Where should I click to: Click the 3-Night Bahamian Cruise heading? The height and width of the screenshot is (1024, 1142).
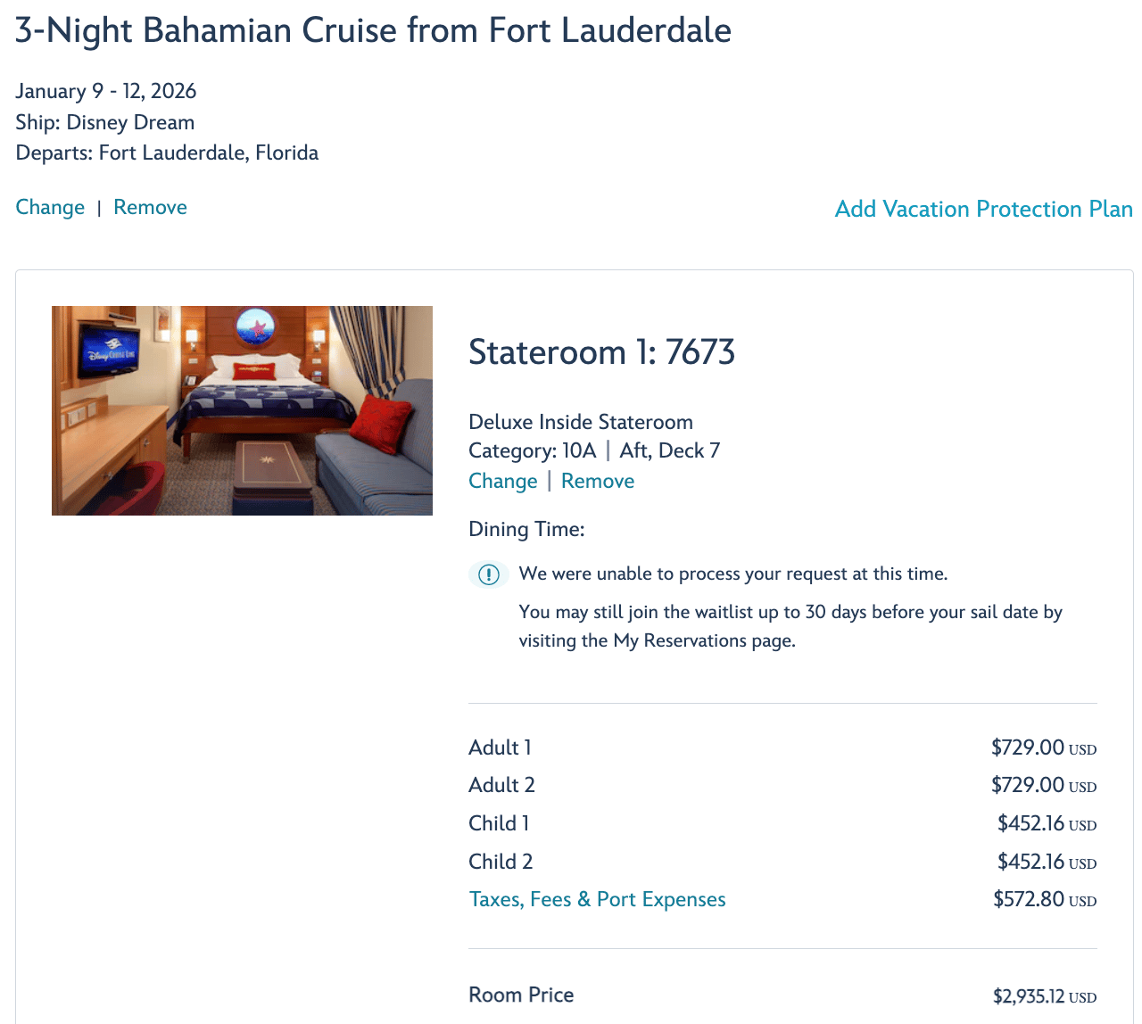pyautogui.click(x=373, y=30)
